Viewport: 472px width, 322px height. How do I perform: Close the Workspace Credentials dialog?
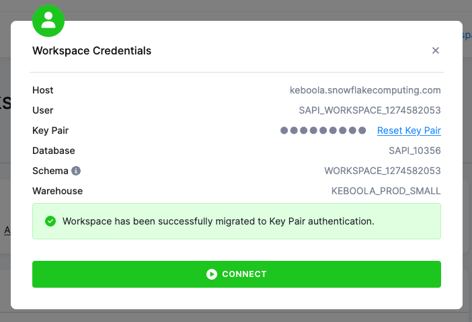tap(436, 50)
